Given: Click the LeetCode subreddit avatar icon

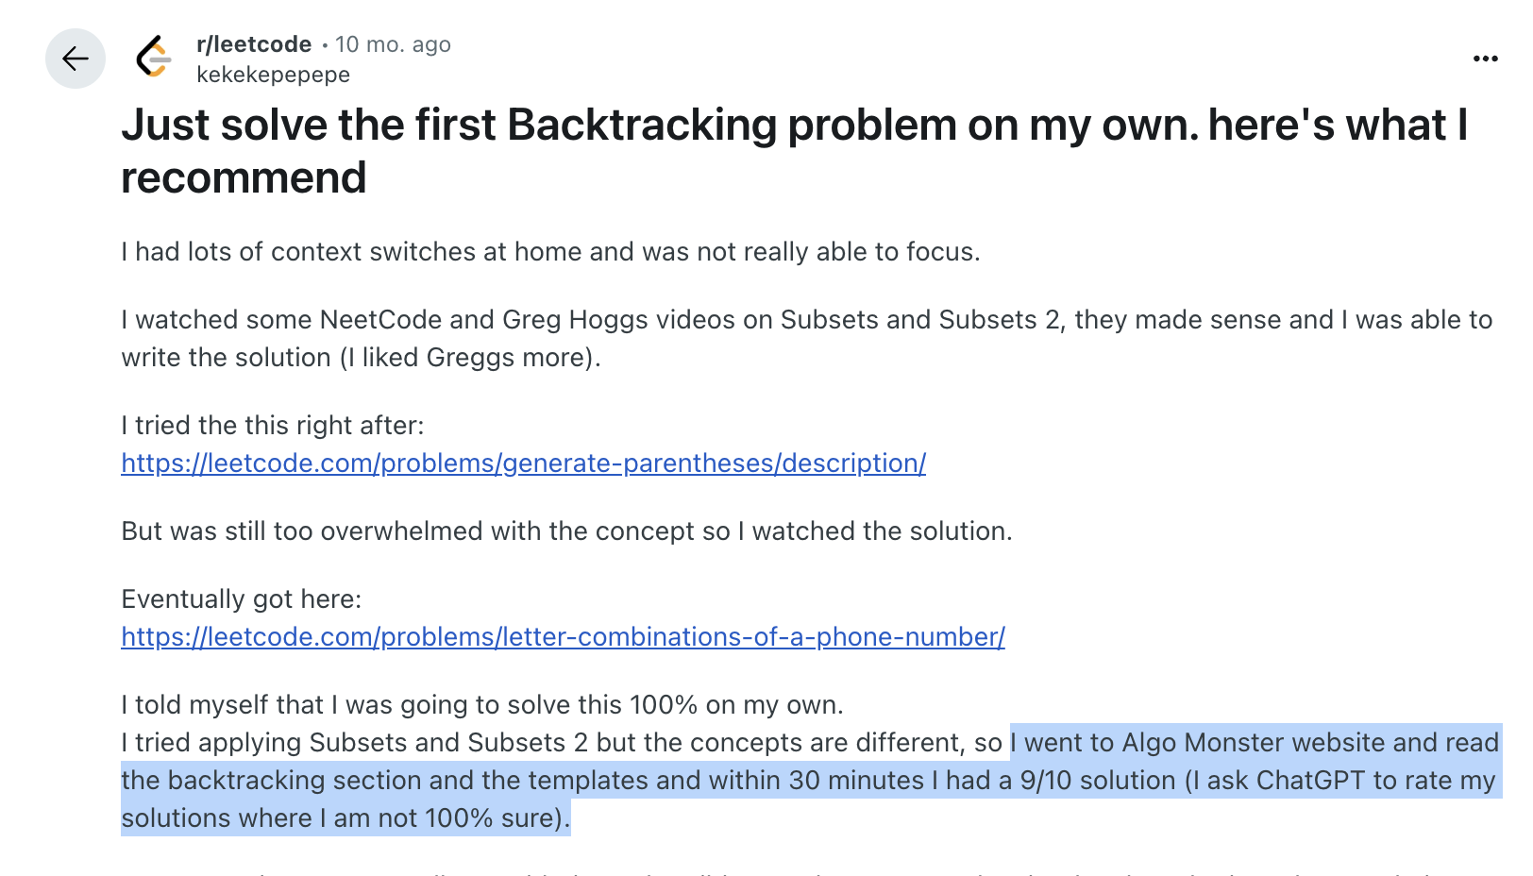Looking at the screenshot, I should click(154, 58).
